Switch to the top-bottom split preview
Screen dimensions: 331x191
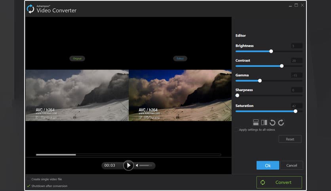[256, 122]
